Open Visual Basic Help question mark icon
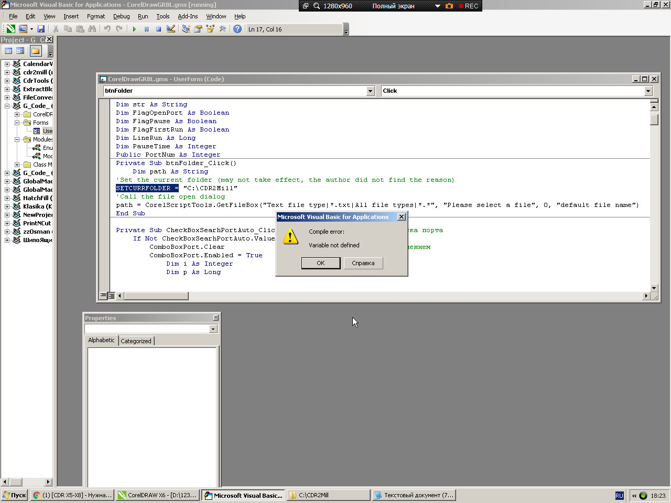 tap(237, 29)
